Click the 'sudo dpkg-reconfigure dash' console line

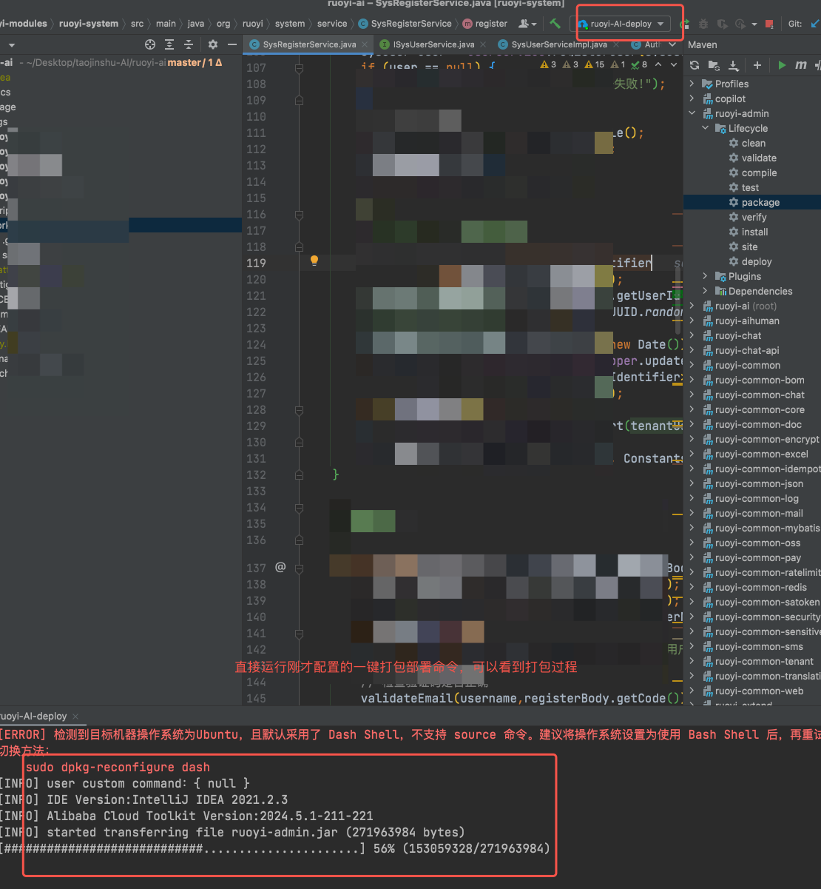pos(118,767)
